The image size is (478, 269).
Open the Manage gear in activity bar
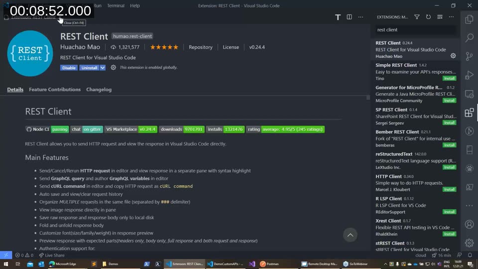(x=469, y=243)
